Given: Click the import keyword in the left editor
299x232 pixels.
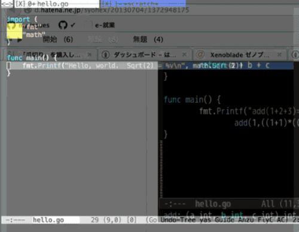Looking at the screenshot, I should [19, 19].
